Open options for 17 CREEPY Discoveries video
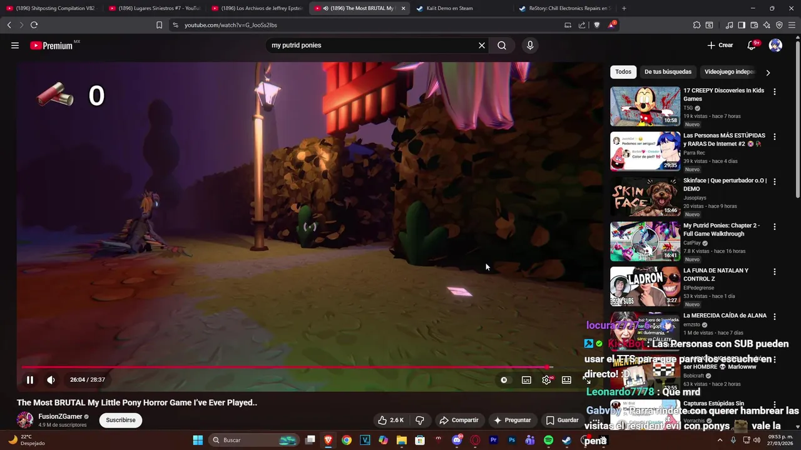This screenshot has width=801, height=450. 775,91
